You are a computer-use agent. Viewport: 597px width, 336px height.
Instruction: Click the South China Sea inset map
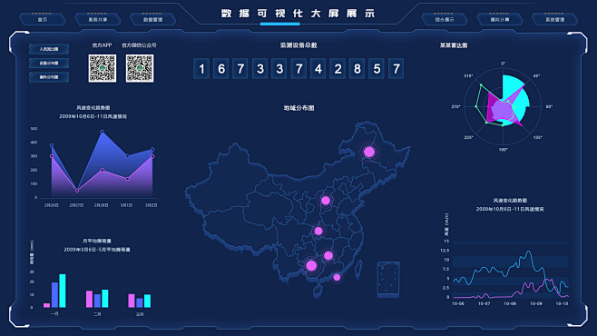388,279
